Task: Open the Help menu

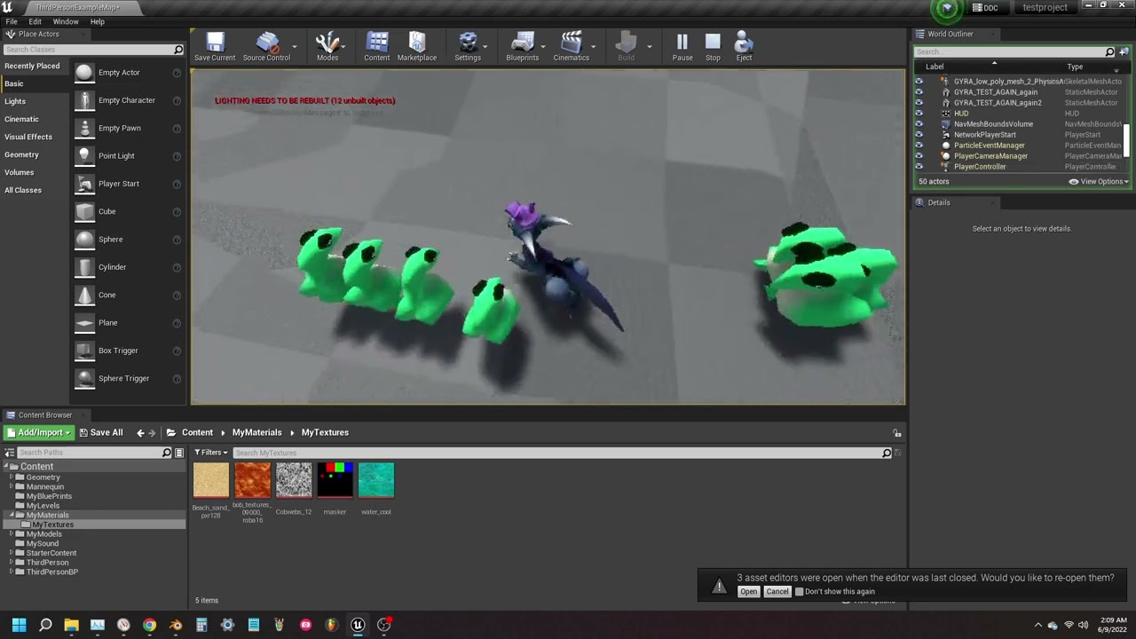Action: tap(98, 21)
